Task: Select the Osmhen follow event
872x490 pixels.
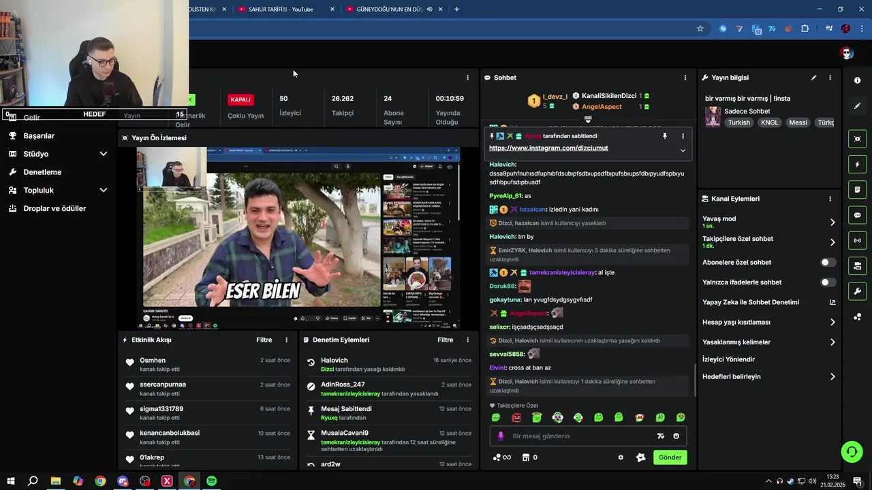Action: coord(208,364)
